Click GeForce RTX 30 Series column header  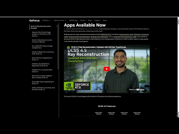click(124, 113)
